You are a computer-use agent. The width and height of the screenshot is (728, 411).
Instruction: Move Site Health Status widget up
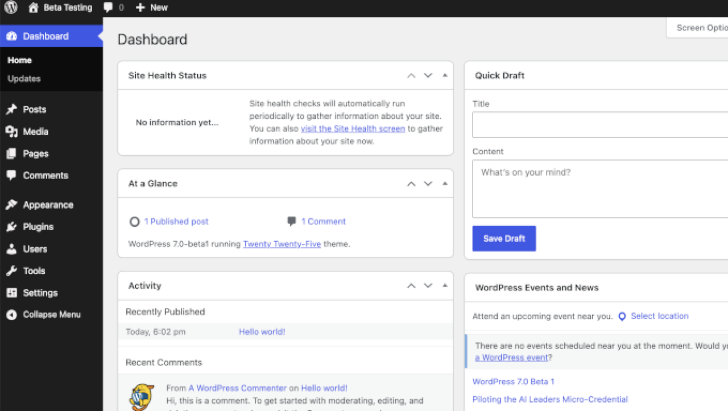point(411,76)
